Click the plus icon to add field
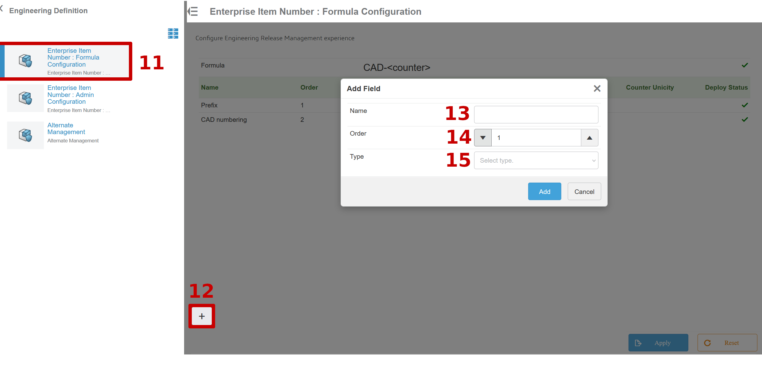 point(202,316)
